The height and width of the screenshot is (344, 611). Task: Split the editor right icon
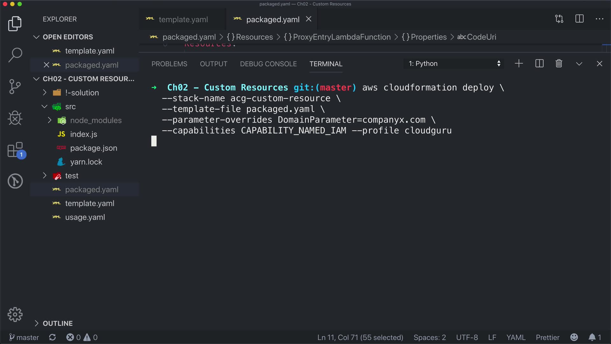pos(579,19)
